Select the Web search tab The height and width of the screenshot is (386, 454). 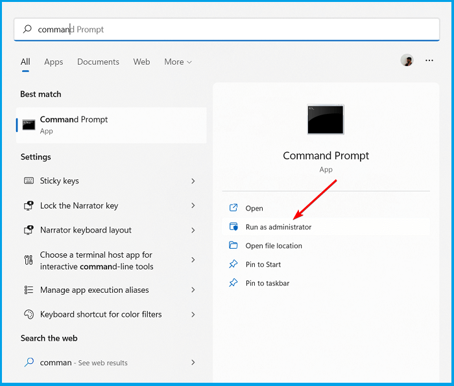(x=141, y=62)
